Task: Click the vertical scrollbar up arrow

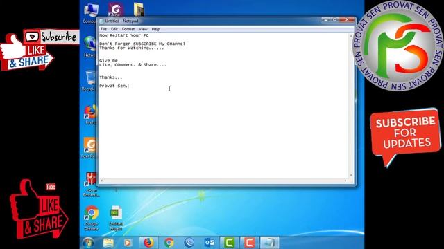Action: (x=351, y=36)
